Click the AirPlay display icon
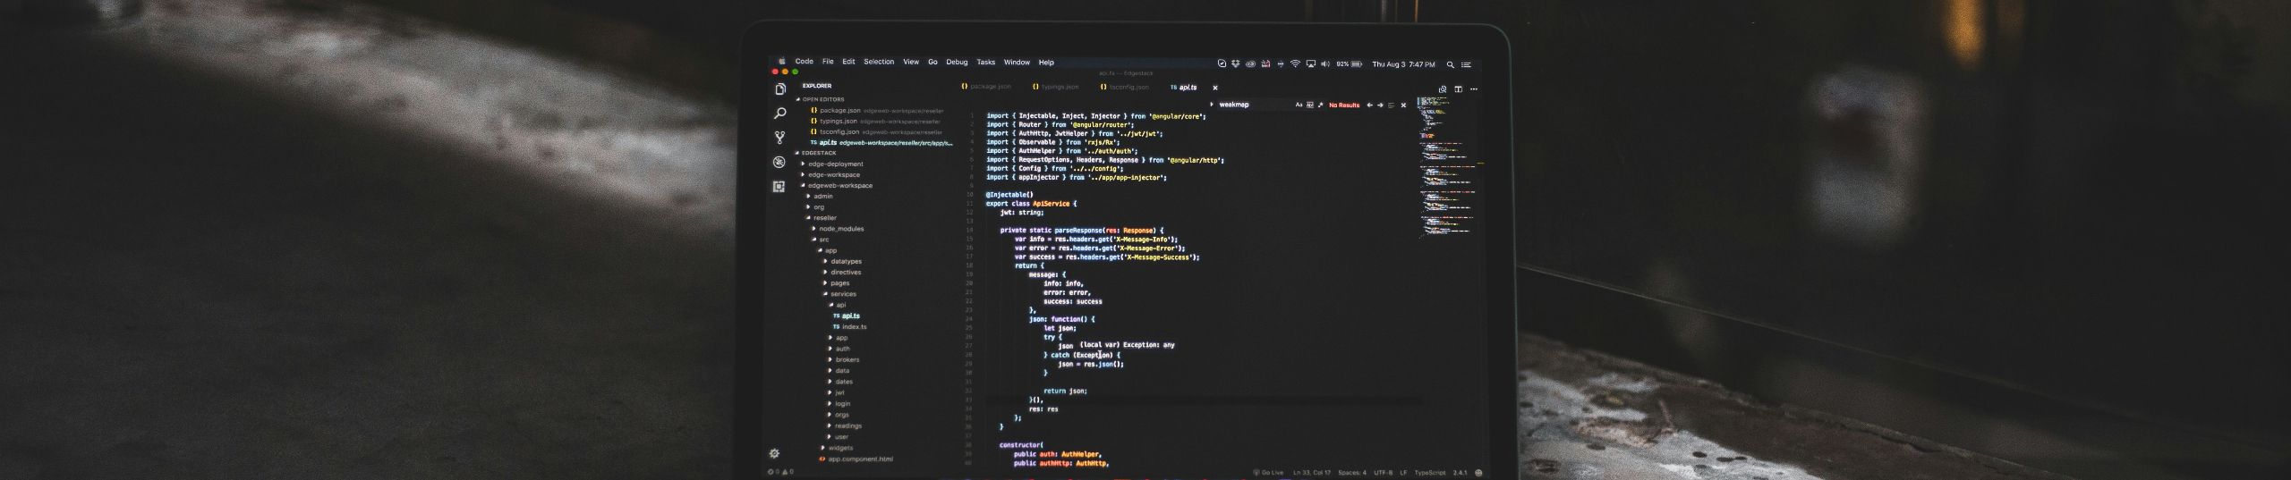The image size is (2291, 480). (1311, 63)
